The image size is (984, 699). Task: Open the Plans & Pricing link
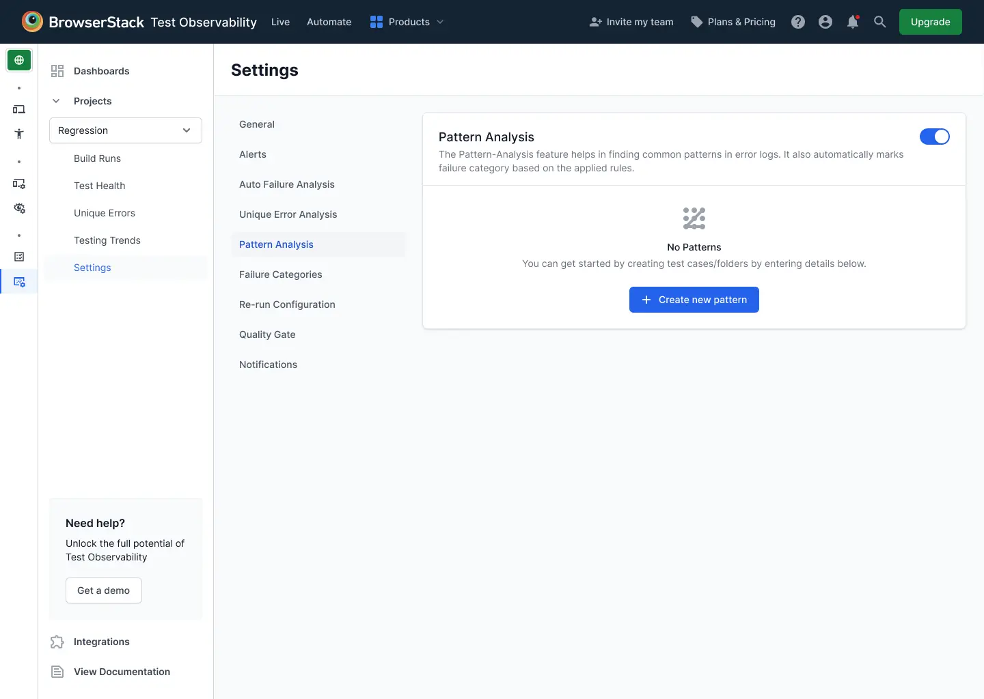(x=741, y=22)
